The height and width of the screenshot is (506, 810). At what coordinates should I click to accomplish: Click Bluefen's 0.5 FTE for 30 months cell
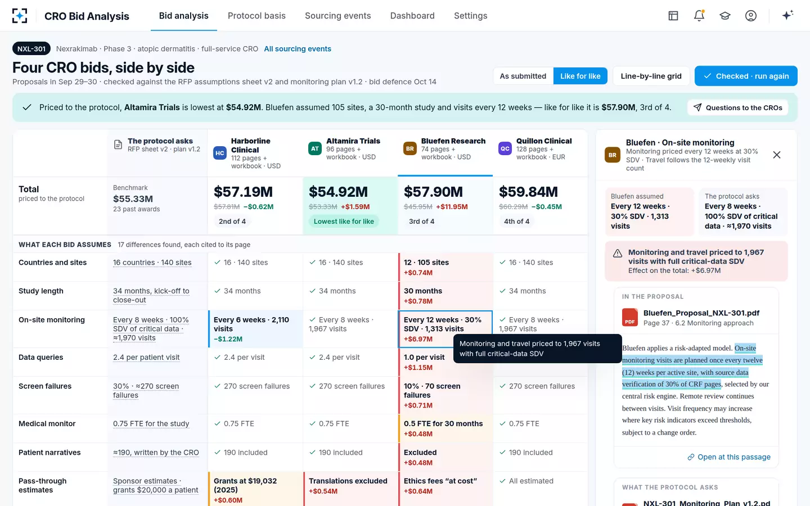coord(445,429)
